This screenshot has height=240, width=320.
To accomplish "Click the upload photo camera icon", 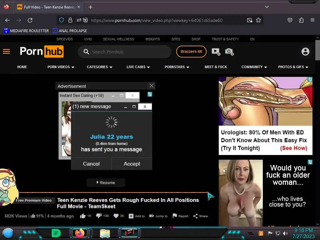I will (x=229, y=52).
